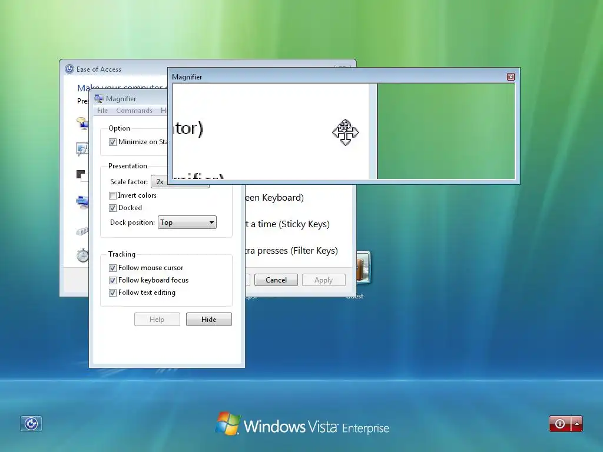Click the Ease of Access title bar icon
The image size is (603, 452).
click(69, 69)
